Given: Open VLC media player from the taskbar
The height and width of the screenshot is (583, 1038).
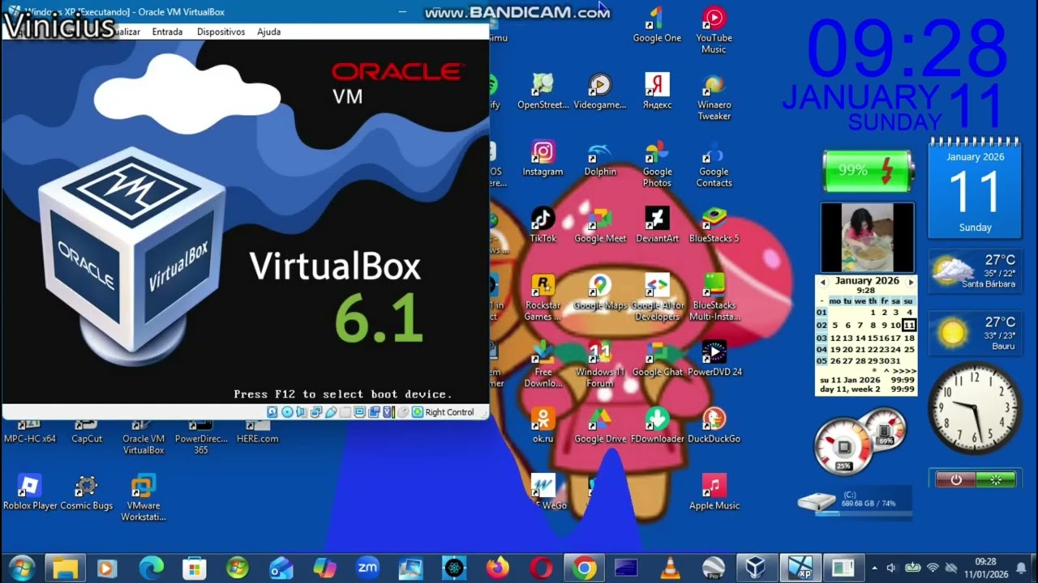Looking at the screenshot, I should click(670, 568).
